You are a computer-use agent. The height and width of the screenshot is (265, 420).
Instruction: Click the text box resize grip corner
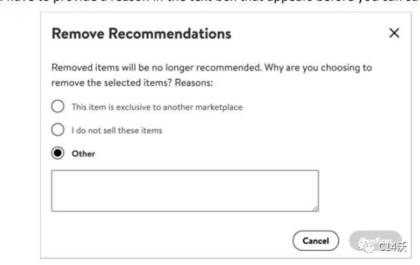tap(315, 208)
